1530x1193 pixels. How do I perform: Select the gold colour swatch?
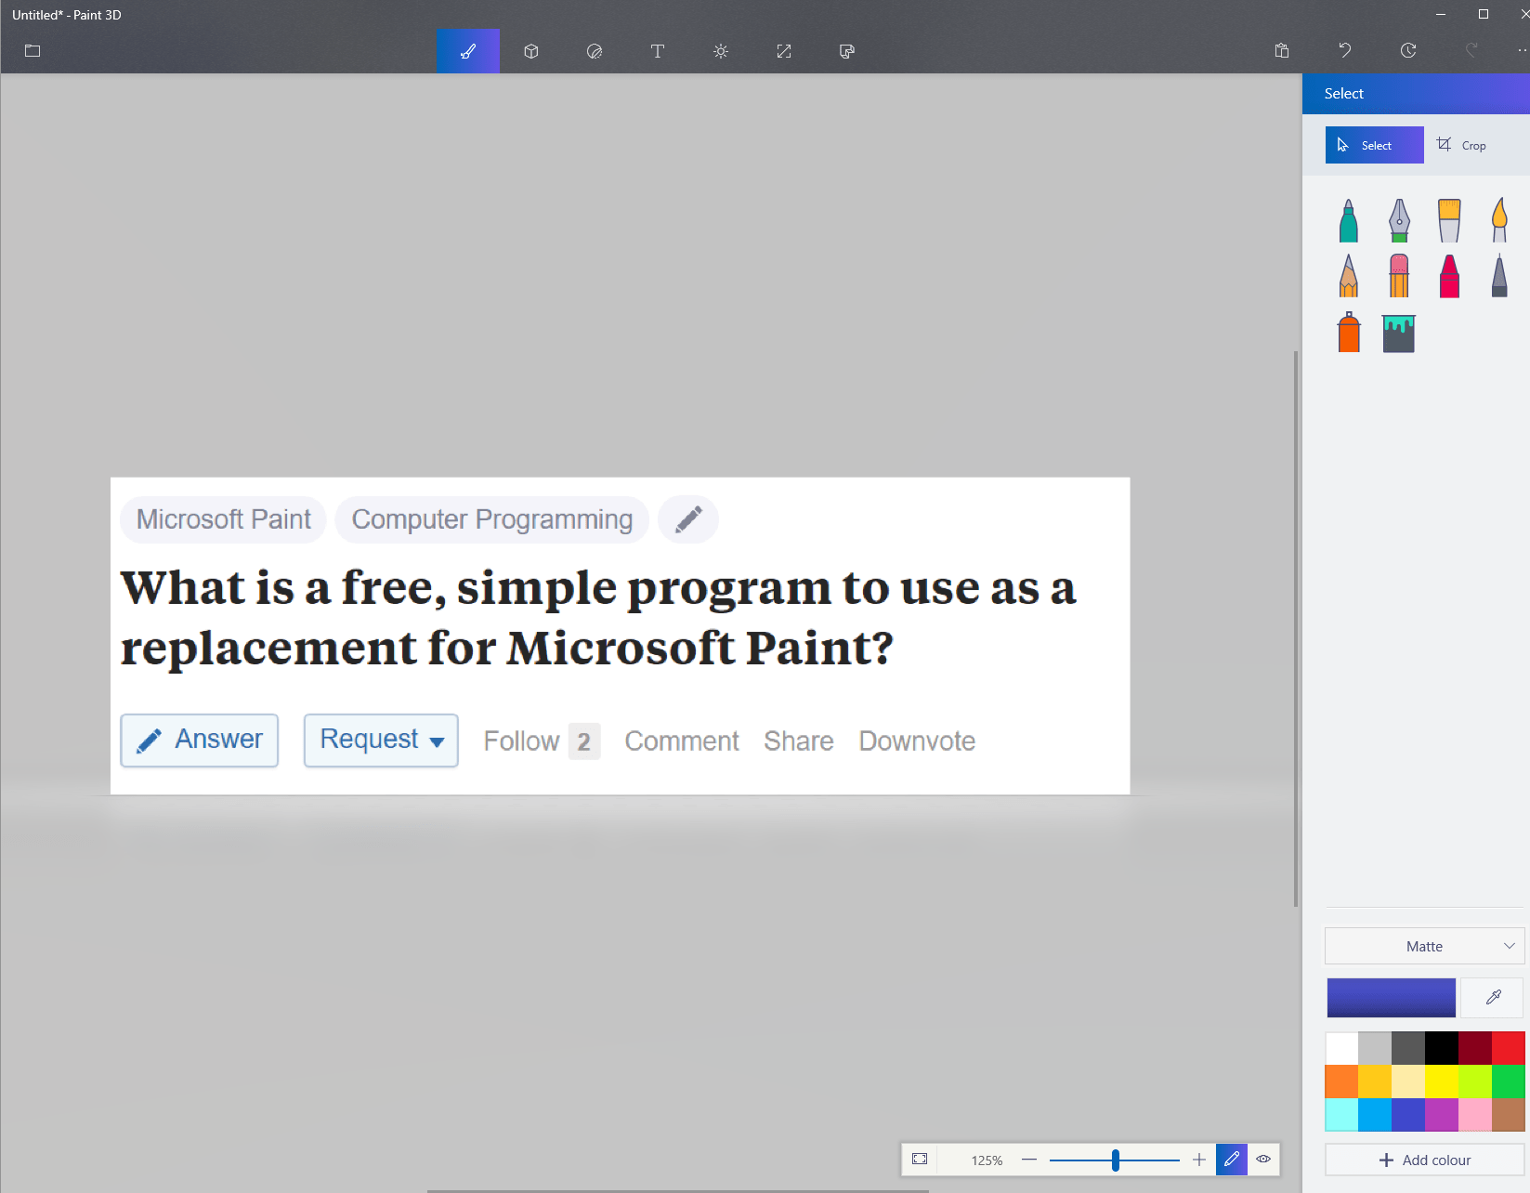point(1375,1082)
